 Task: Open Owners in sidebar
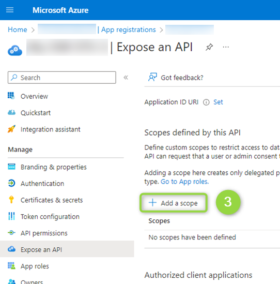32,281
